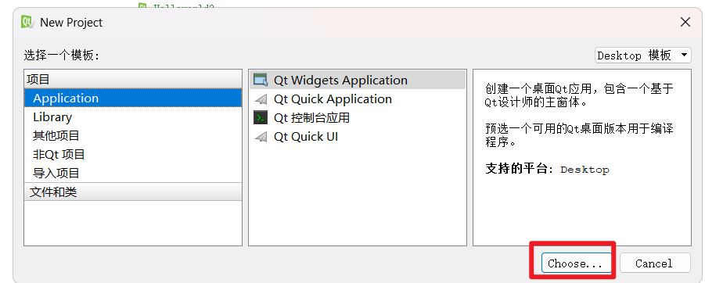Open the Desktop 模板 dropdown
Screen dimensions: 705x283
point(643,56)
